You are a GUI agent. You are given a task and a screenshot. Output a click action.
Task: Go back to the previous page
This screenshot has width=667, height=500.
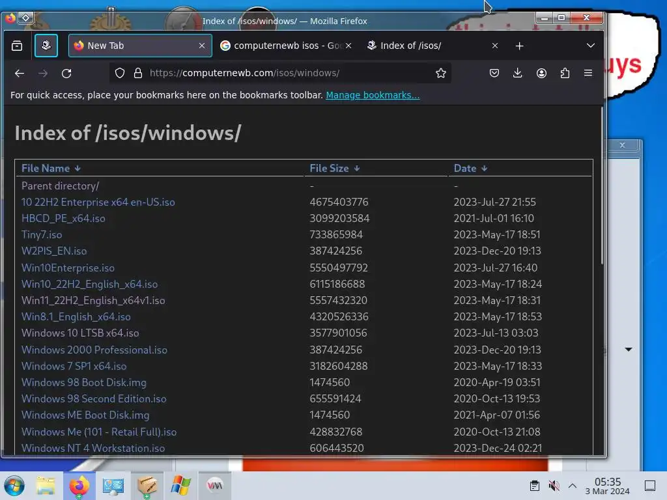[x=19, y=73]
